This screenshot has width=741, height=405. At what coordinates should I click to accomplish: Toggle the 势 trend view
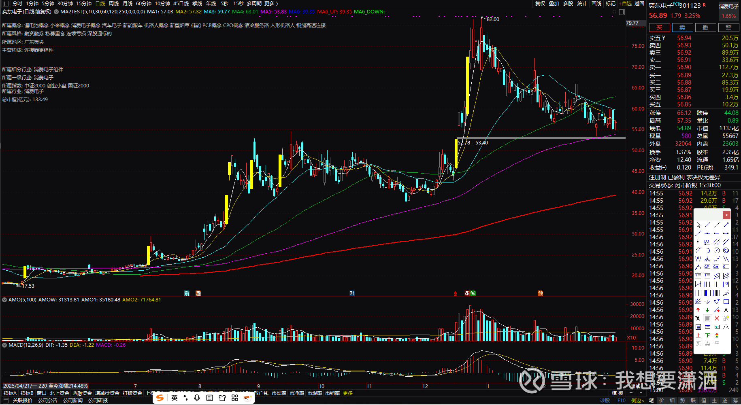pos(683,401)
